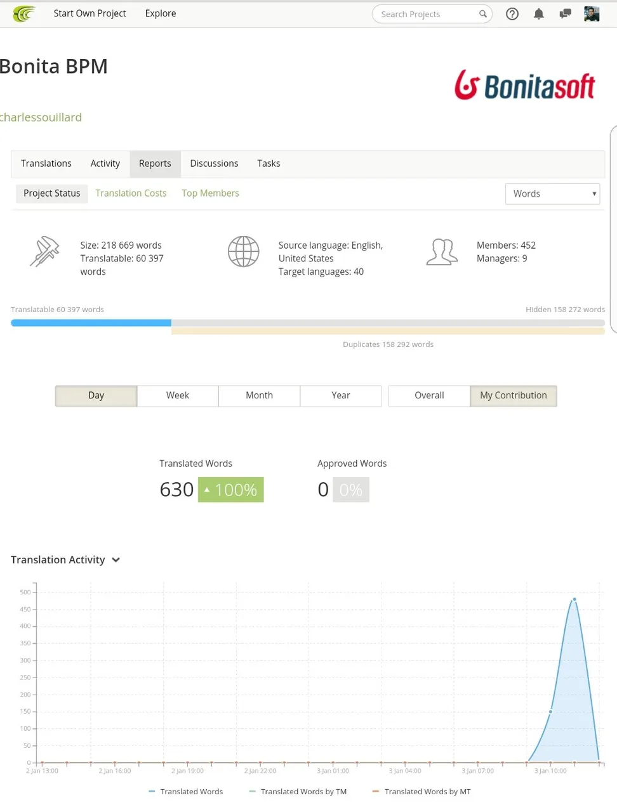617x812 pixels.
Task: Select the Reports tab
Action: 155,164
